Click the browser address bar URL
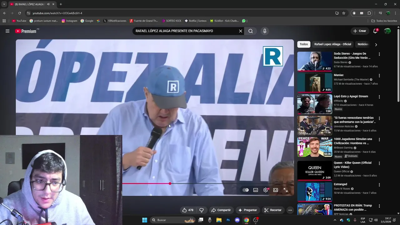The image size is (400, 225). point(57,13)
